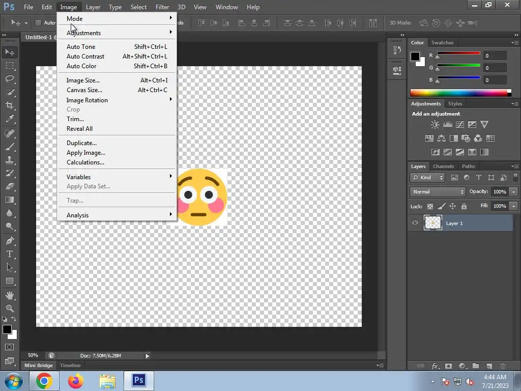521x391 pixels.
Task: Select the Layer 1 thumbnail
Action: [x=432, y=223]
